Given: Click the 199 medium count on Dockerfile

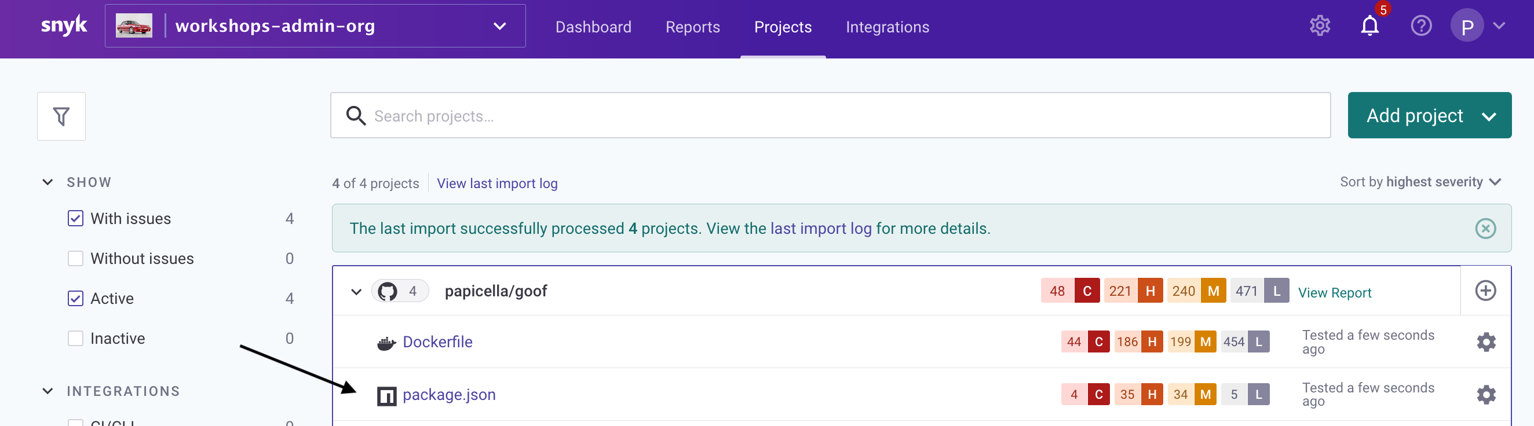Looking at the screenshot, I should coord(1180,343).
